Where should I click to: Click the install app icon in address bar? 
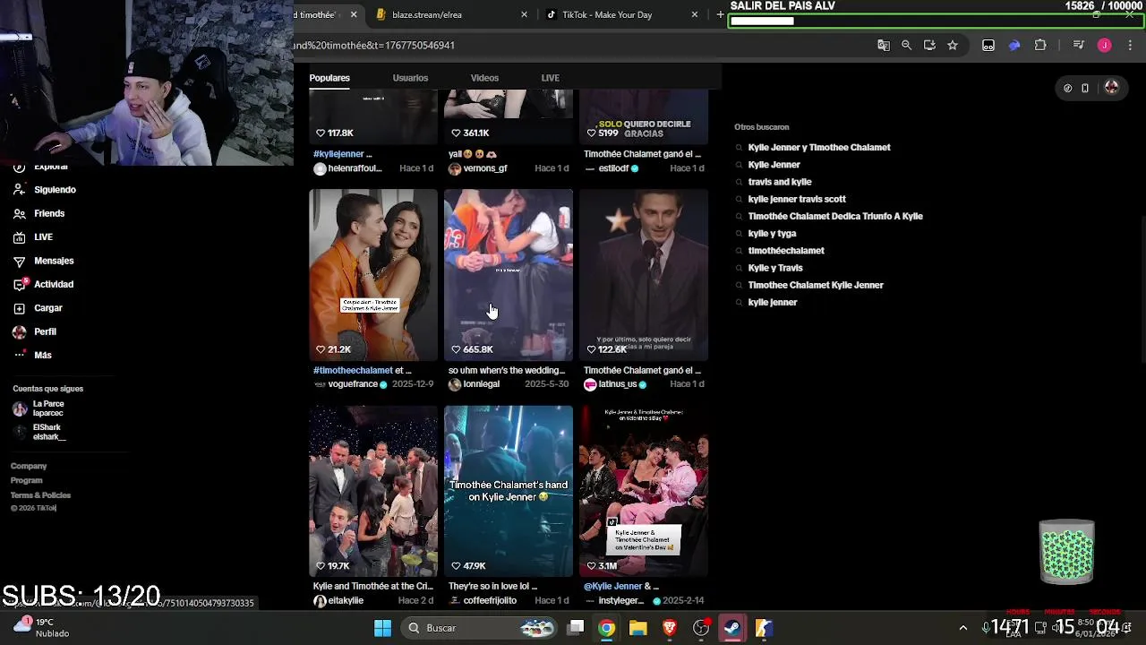929,45
